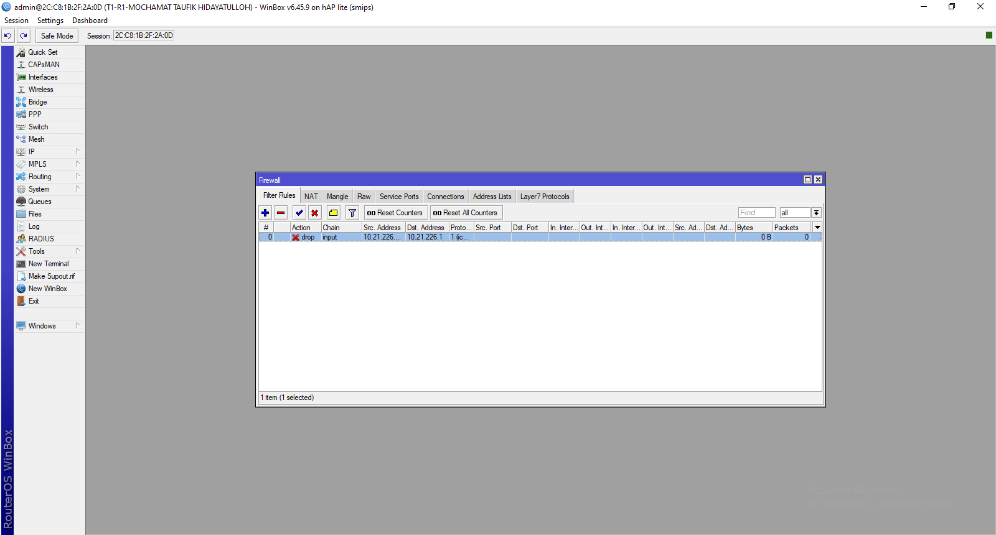Toggle the Safe Mode button

point(57,36)
